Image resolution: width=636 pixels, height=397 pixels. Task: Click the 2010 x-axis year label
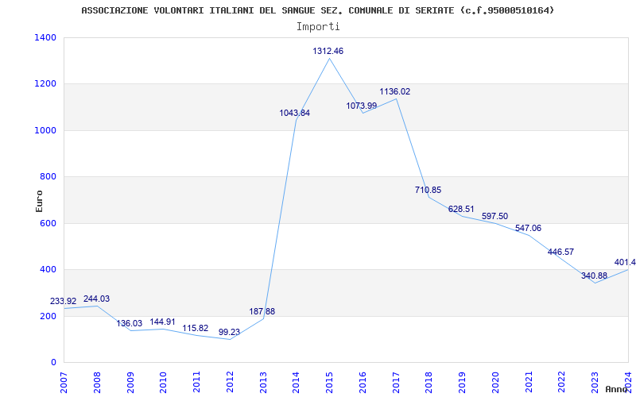click(x=163, y=382)
